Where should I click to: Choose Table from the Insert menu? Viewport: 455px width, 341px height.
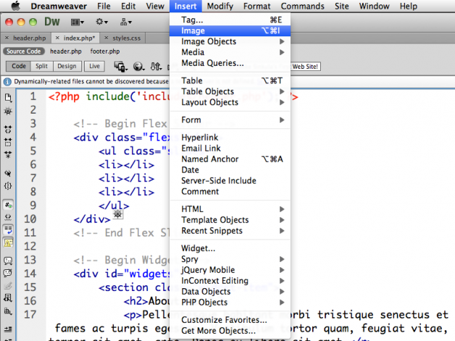tap(230, 80)
